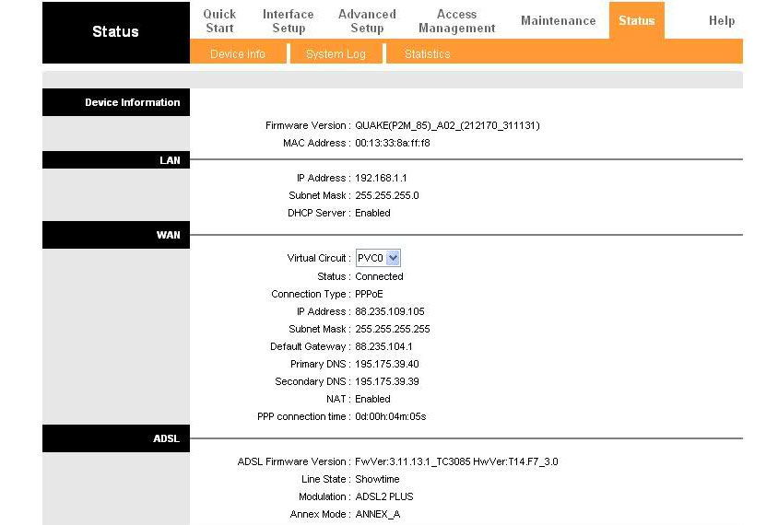
Task: Click Line State Showtime value
Action: (x=377, y=479)
